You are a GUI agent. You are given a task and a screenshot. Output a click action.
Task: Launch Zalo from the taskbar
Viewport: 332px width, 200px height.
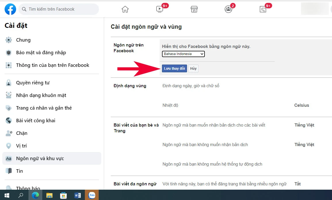click(92, 195)
